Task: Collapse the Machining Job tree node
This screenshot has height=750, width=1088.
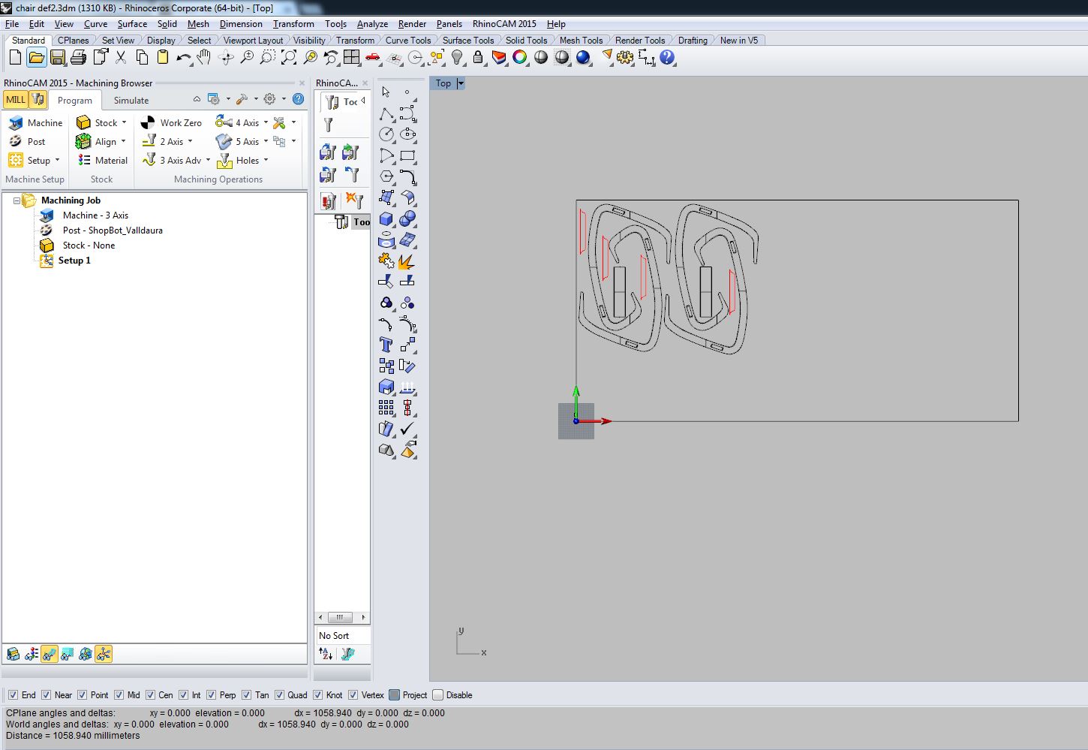Action: tap(17, 200)
